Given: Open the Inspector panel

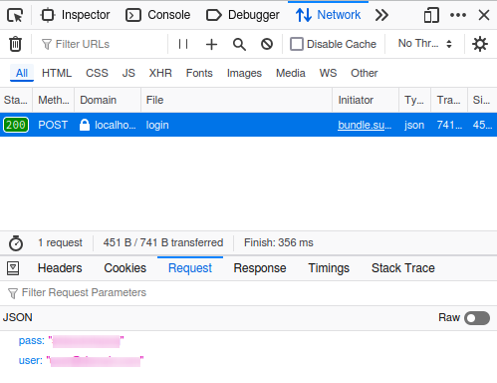Looking at the screenshot, I should coord(75,15).
